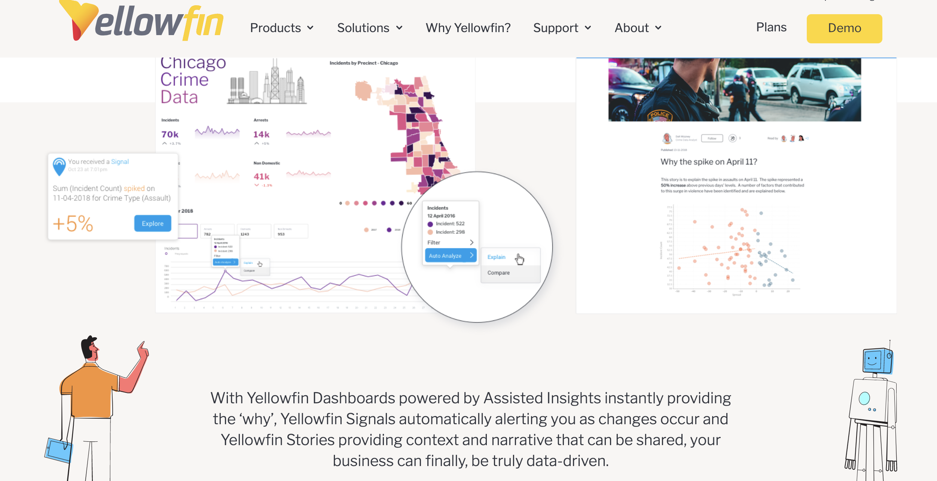
Task: Click the blue Explore button
Action: pos(153,223)
